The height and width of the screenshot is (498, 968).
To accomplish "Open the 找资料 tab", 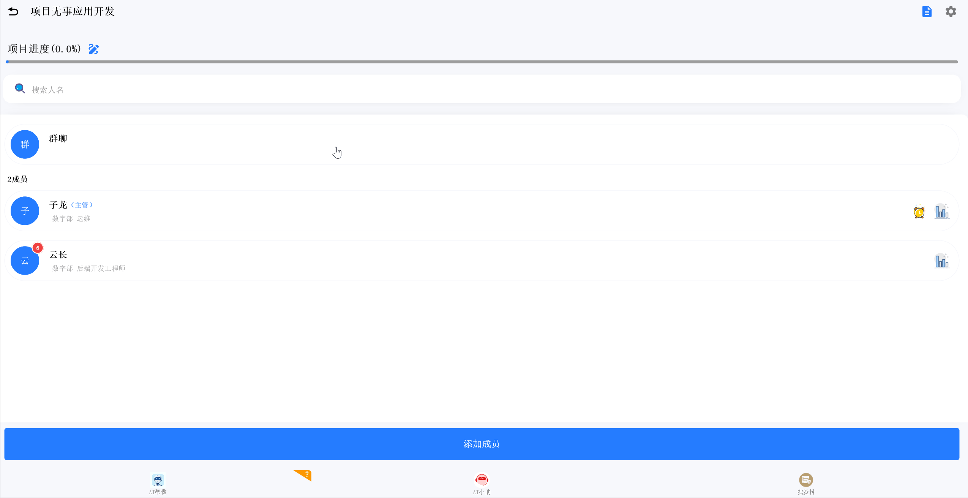I will coord(806,483).
